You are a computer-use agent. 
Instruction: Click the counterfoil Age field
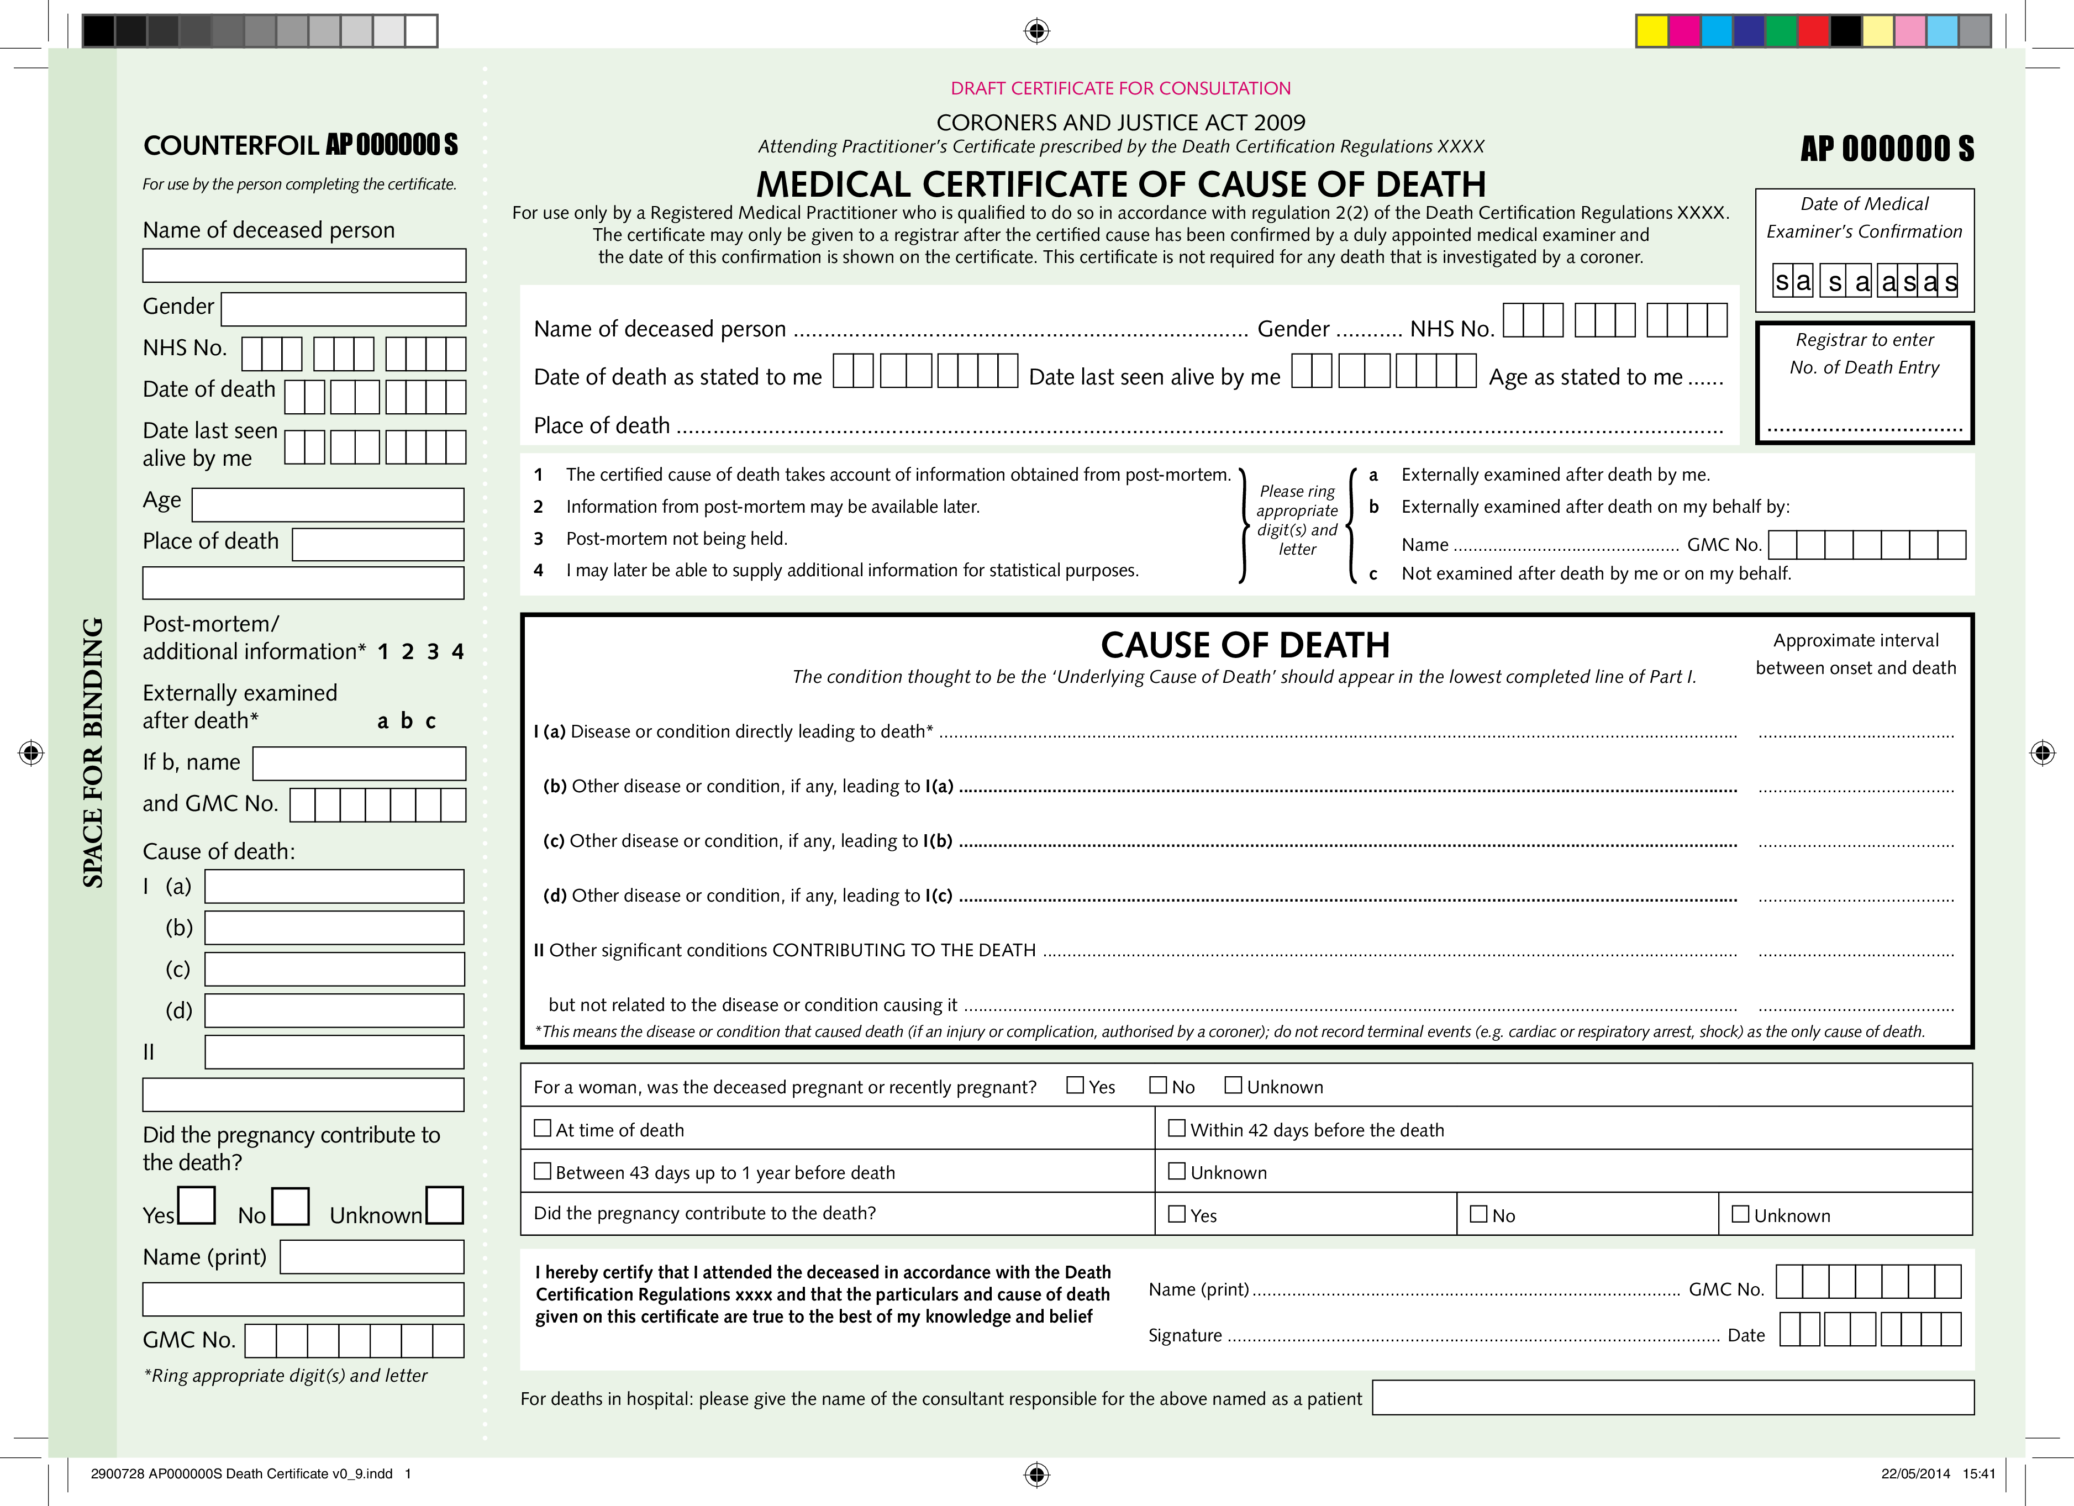pyautogui.click(x=328, y=505)
